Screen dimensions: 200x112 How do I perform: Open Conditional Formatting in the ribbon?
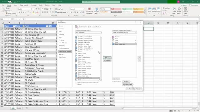pyautogui.click(x=90, y=11)
